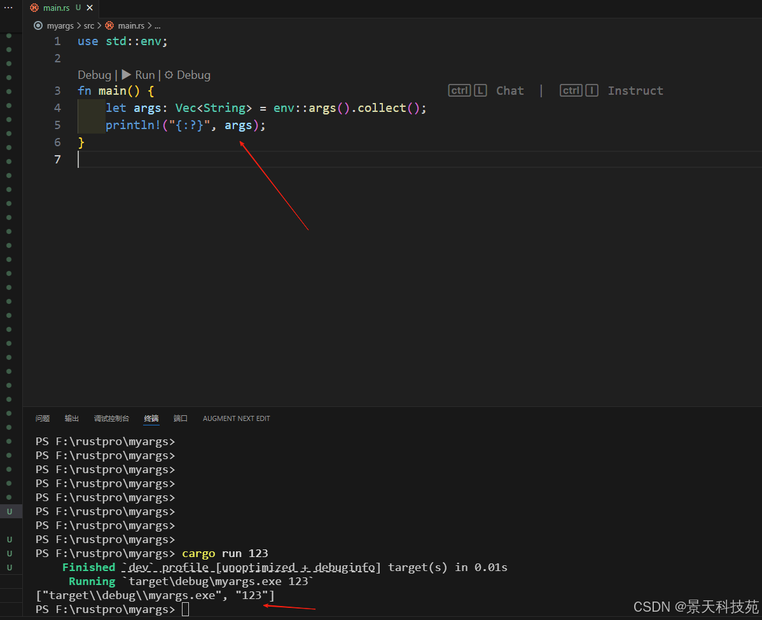Screen dimensions: 762x620
Task: Switch to the 端口 panel tab
Action: pos(180,418)
